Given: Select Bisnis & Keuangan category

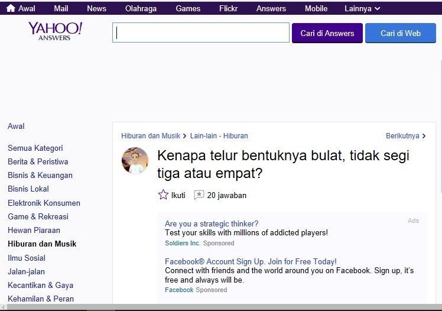Looking at the screenshot, I should click(40, 175).
